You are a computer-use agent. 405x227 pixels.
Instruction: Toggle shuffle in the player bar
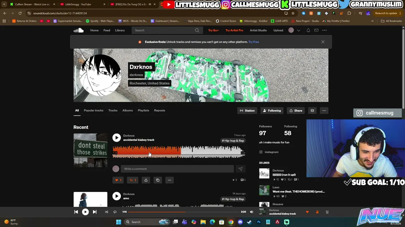tap(106, 212)
